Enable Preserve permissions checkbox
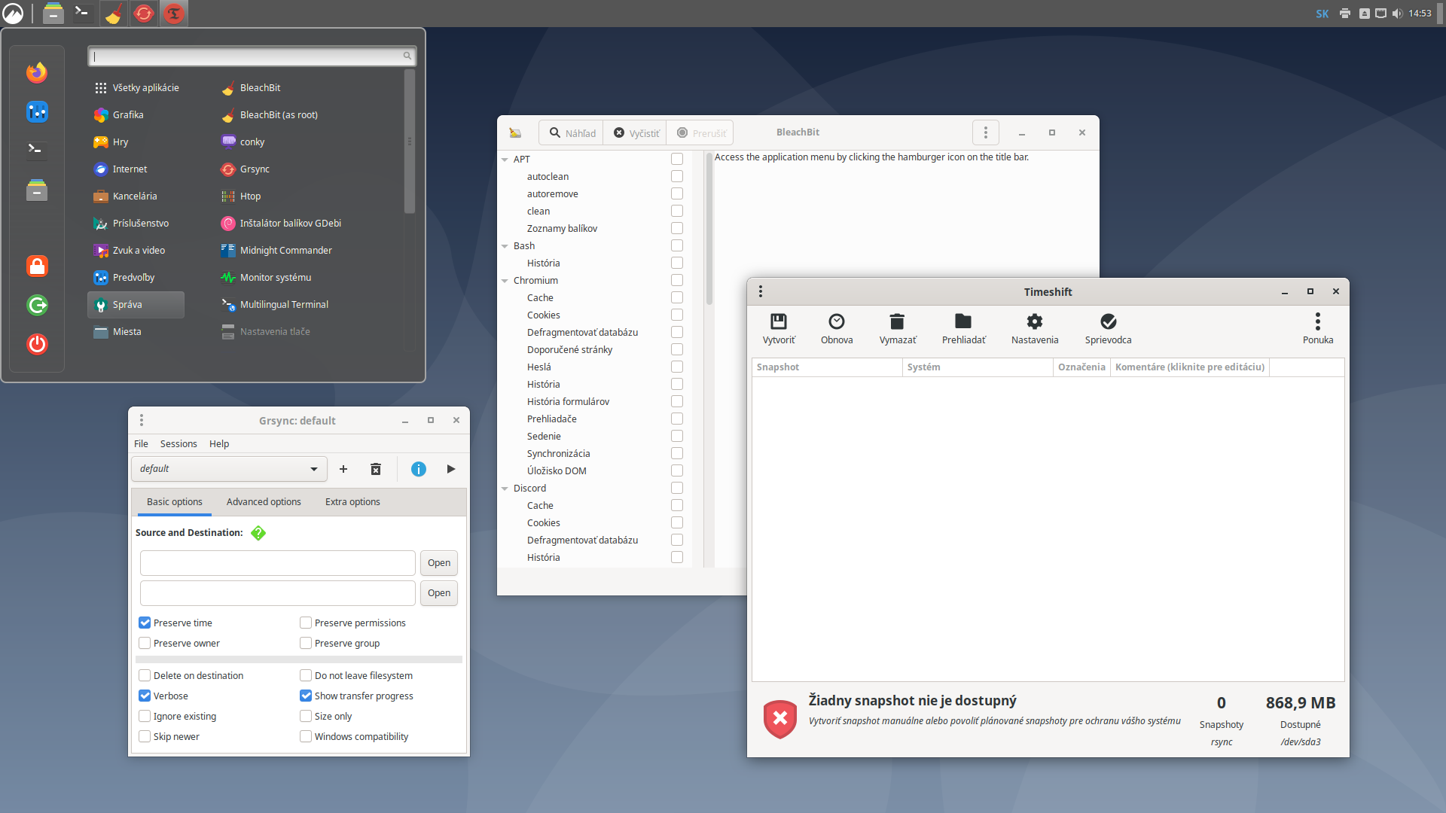 pyautogui.click(x=306, y=623)
